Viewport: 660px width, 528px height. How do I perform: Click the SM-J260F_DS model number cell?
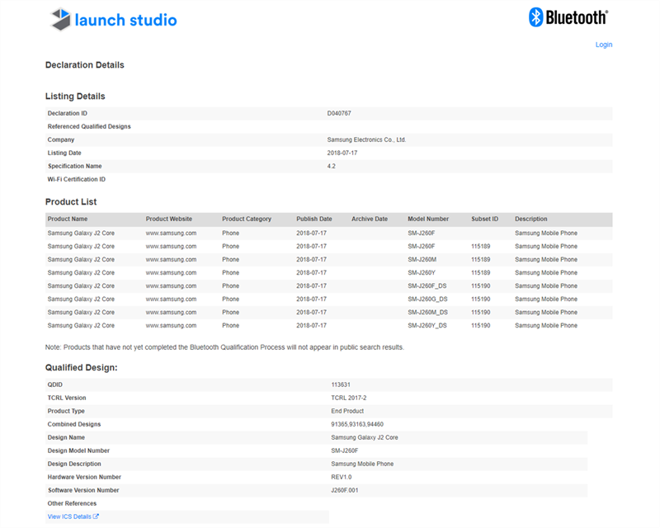427,285
